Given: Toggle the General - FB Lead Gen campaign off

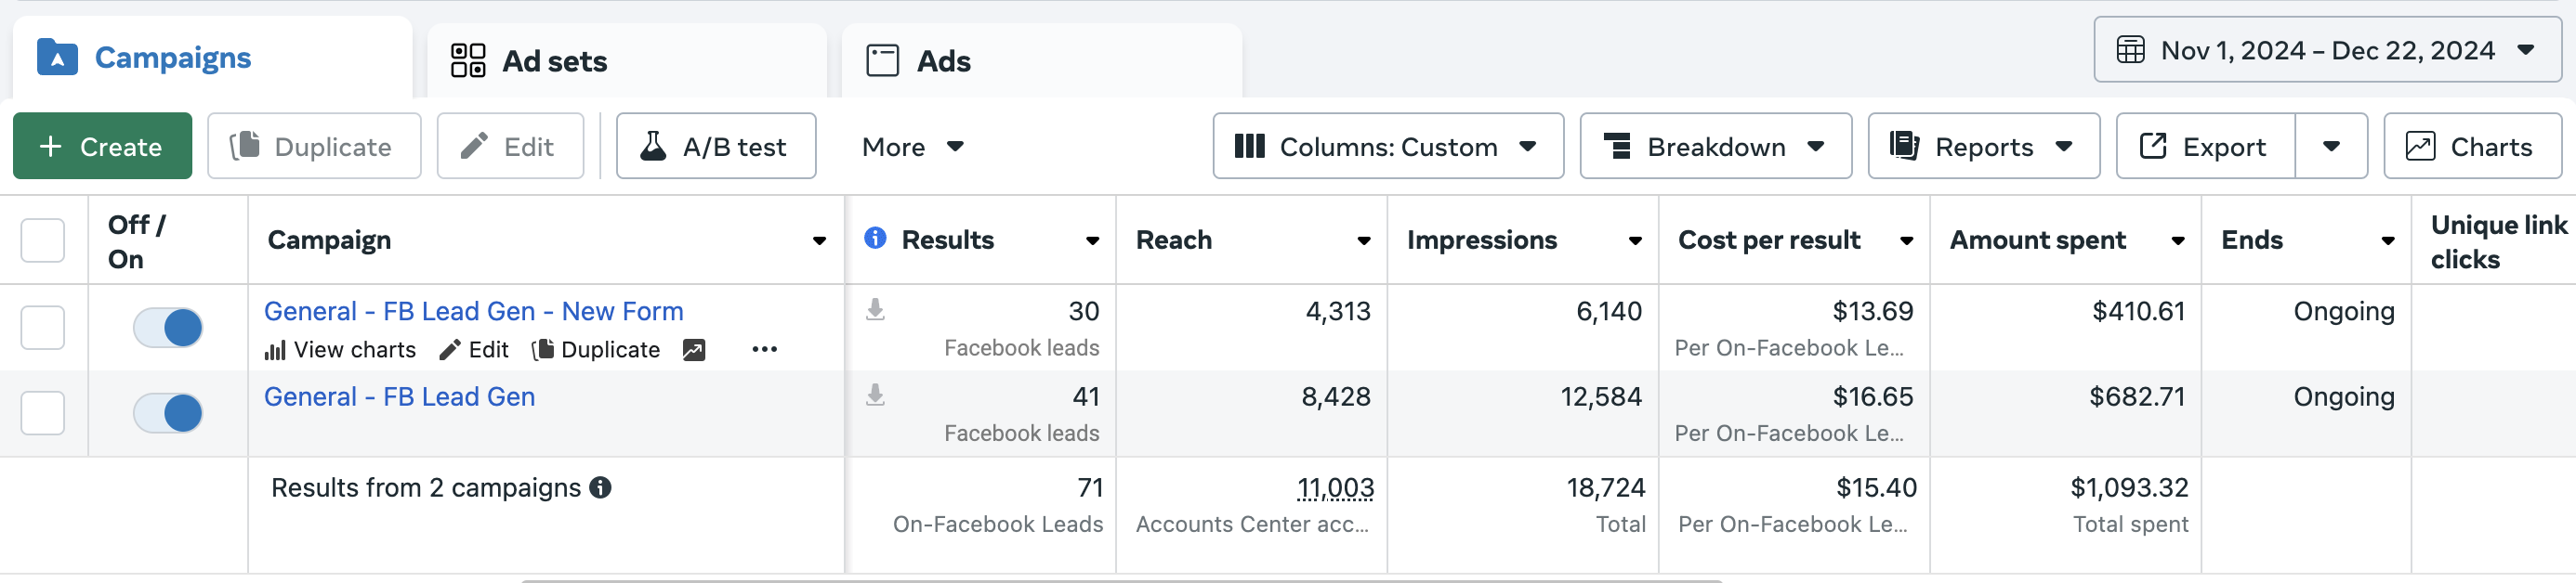Looking at the screenshot, I should (168, 413).
